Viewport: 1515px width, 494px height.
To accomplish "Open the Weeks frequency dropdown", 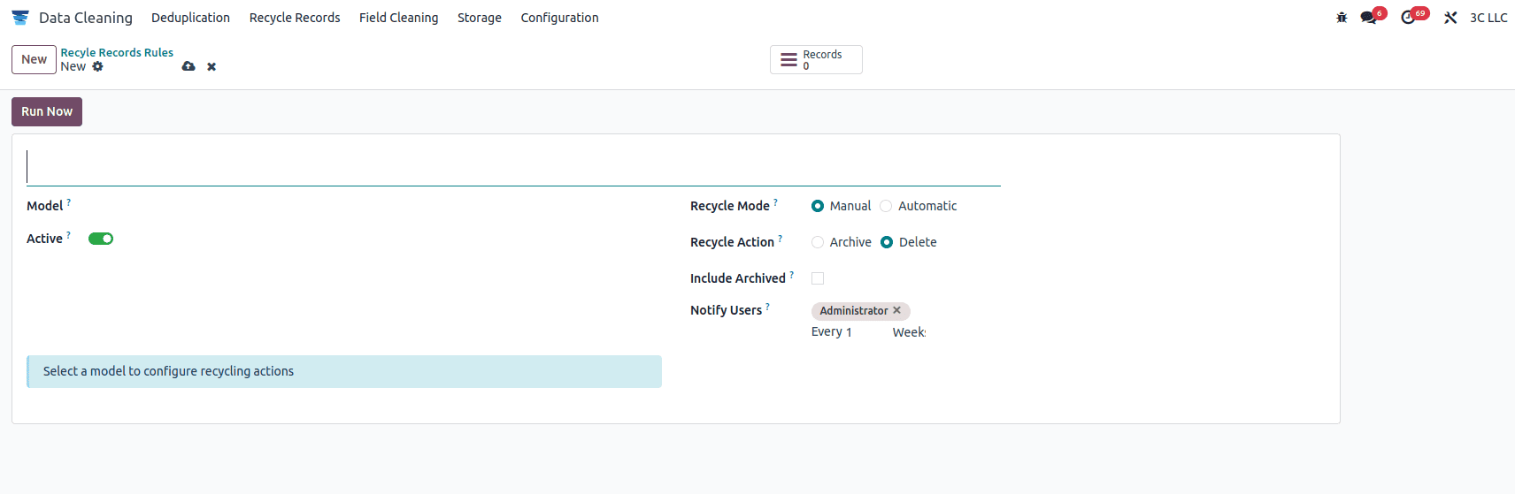I will pyautogui.click(x=909, y=332).
